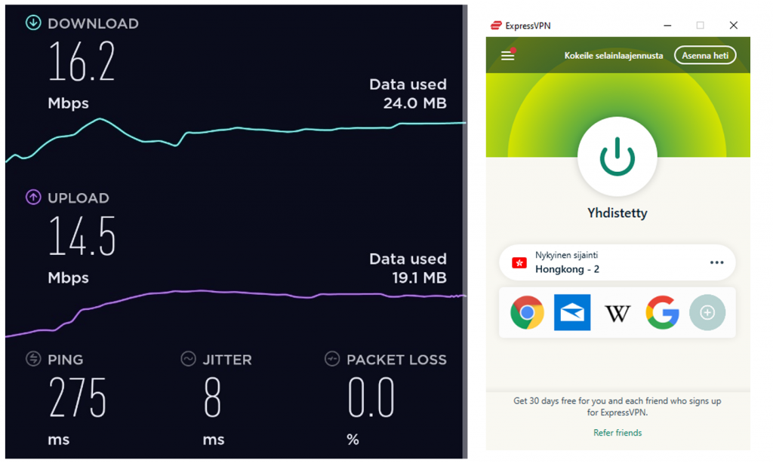
Task: Select the Hongkong - 2 location bar
Action: coord(617,262)
